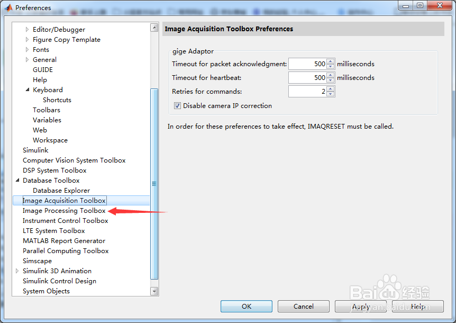Screen dimensions: 456x323
Task: Select Web preferences
Action: 40,130
